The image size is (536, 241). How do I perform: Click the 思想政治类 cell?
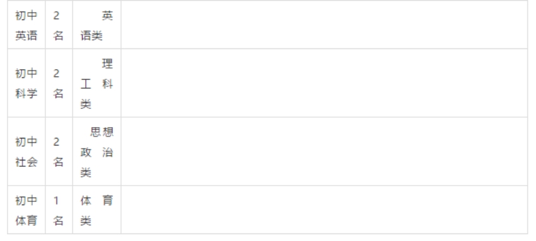96,152
